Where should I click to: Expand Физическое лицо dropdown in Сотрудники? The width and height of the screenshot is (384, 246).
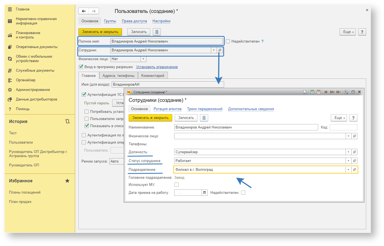(348, 136)
